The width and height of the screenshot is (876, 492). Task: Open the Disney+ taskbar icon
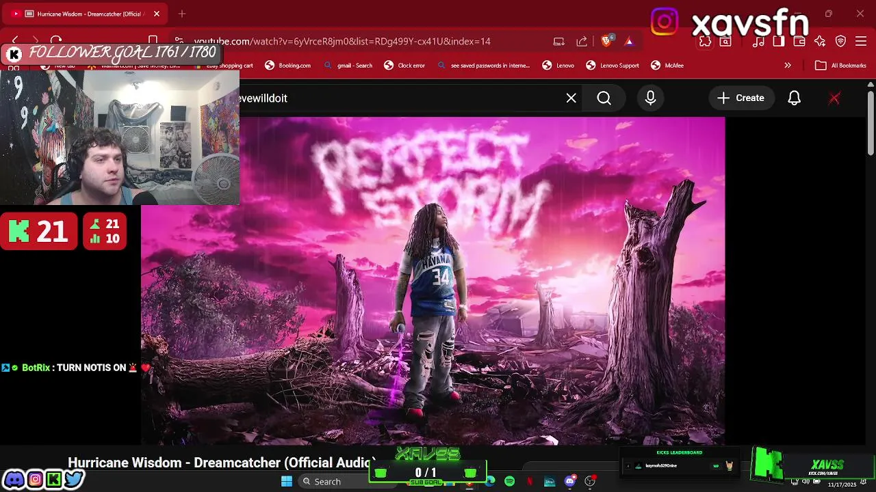pyautogui.click(x=550, y=482)
